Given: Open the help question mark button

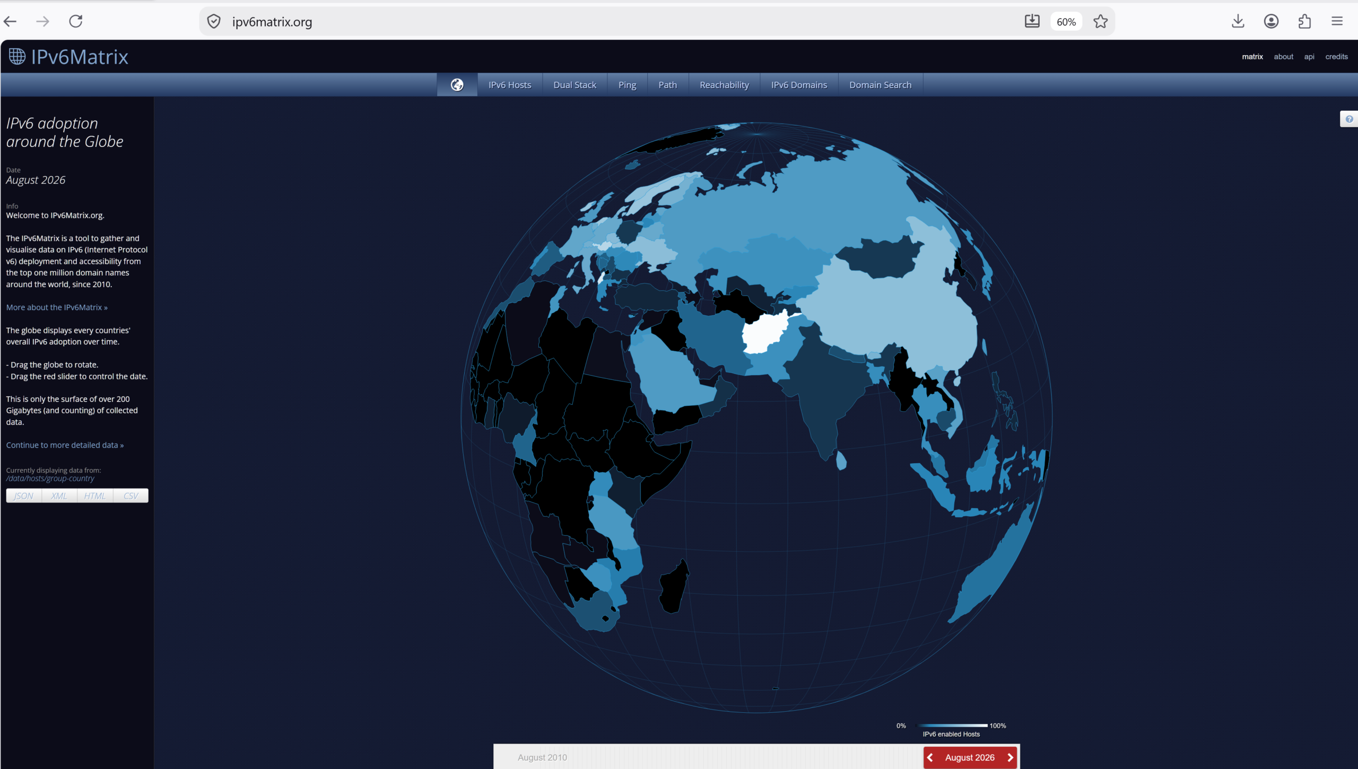Looking at the screenshot, I should [1349, 119].
